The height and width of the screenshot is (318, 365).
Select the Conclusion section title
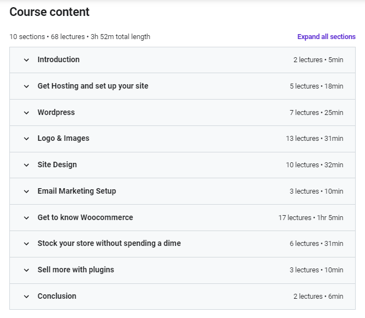57,296
